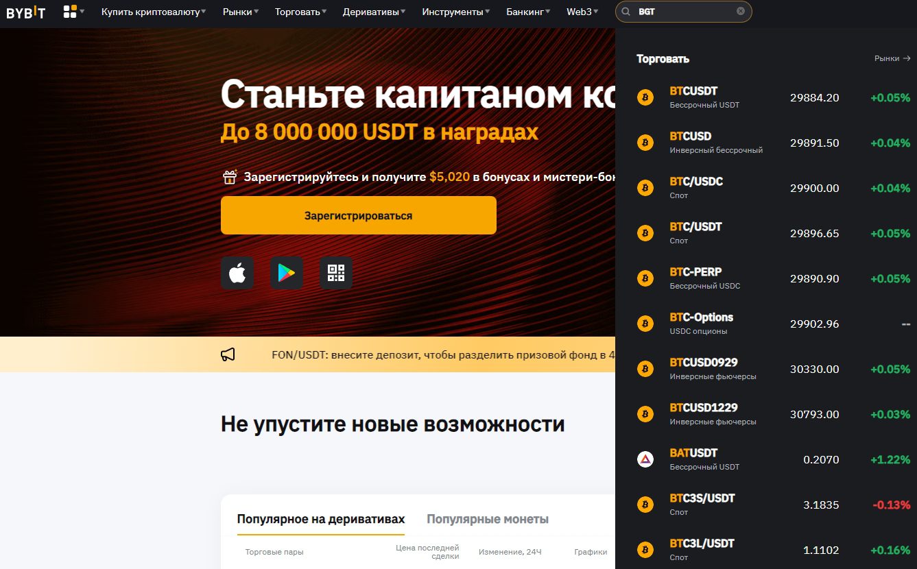Open the apps grid icon menu
Image resolution: width=917 pixels, height=569 pixels.
(x=73, y=12)
